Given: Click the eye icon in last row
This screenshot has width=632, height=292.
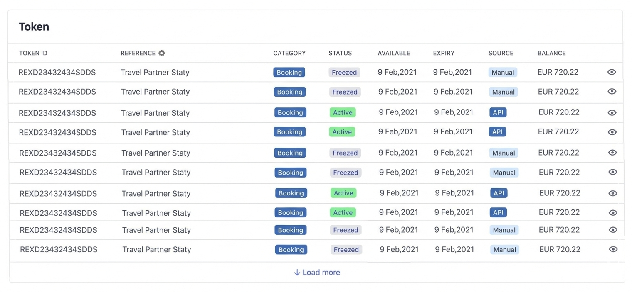Looking at the screenshot, I should 613,249.
